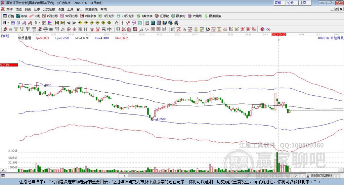
Task: Step chart left with black left arrow
Action: (69, 23)
